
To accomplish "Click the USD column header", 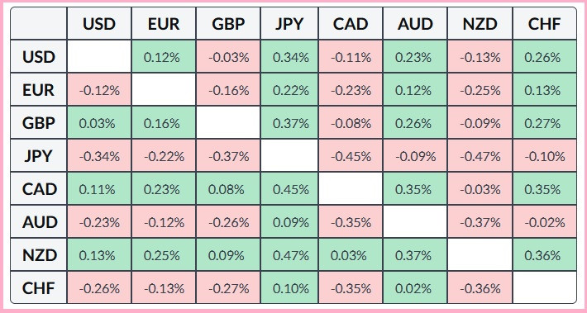I will [99, 24].
